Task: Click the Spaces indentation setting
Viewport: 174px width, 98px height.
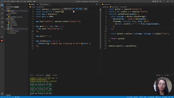Action: pyautogui.click(x=136, y=97)
